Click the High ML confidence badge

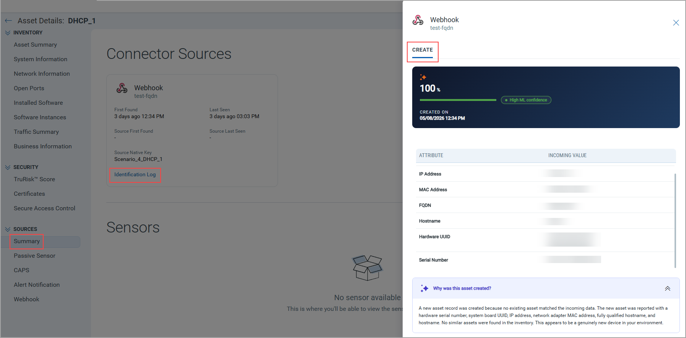(526, 100)
